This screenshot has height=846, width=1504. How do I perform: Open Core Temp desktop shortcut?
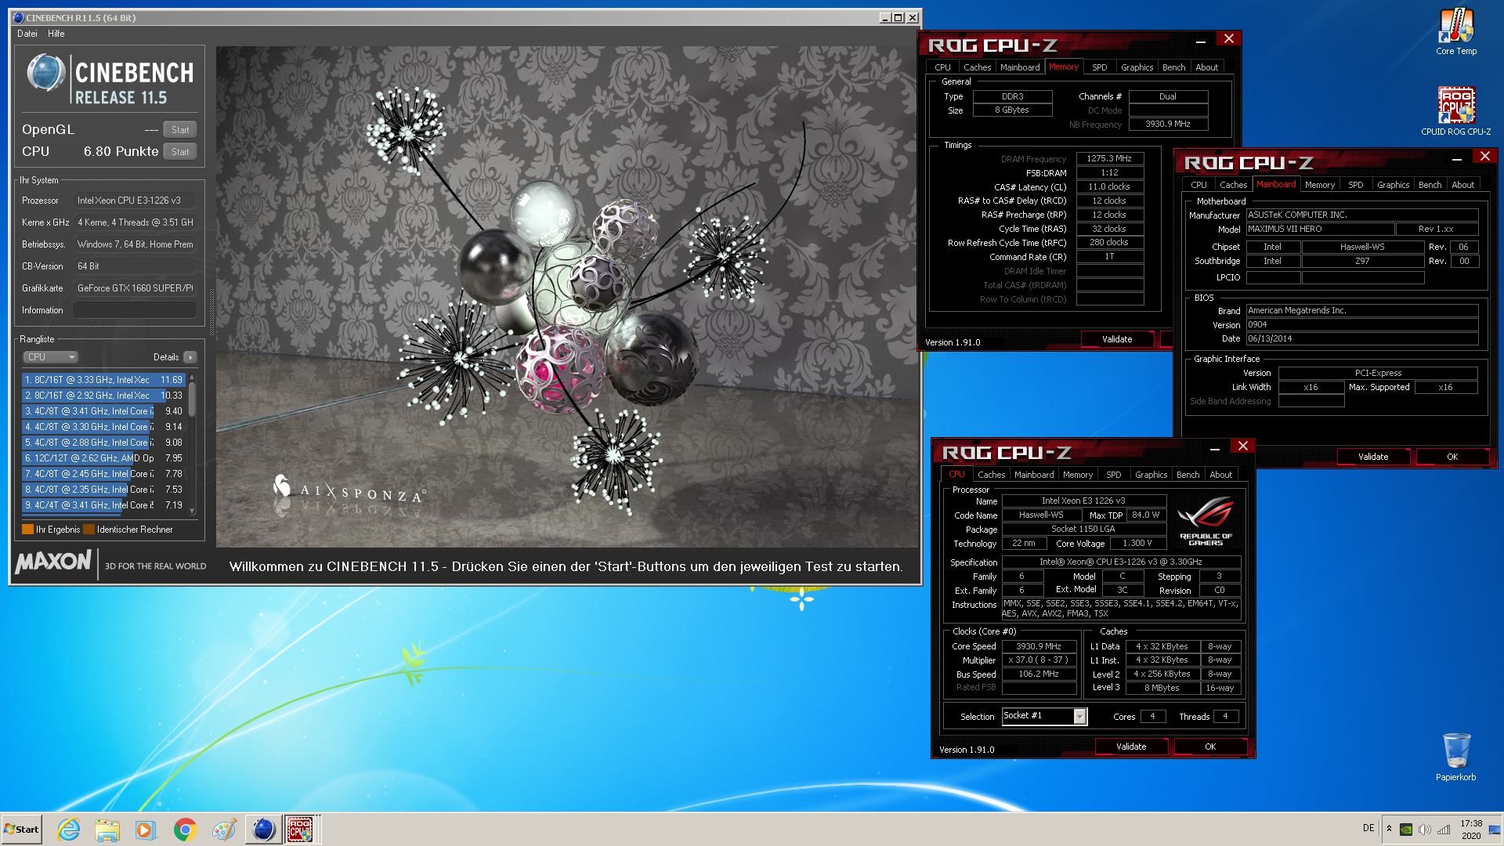tap(1456, 31)
